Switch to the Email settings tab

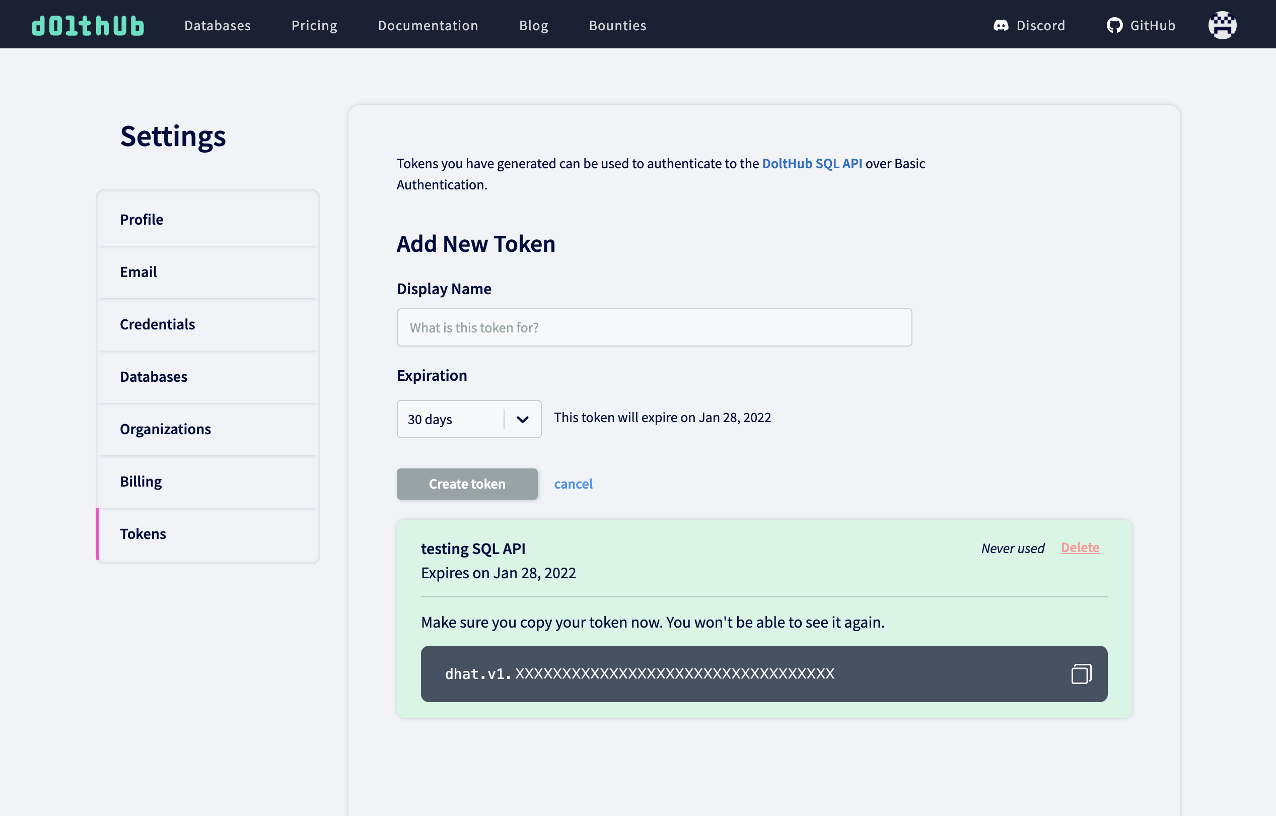208,271
